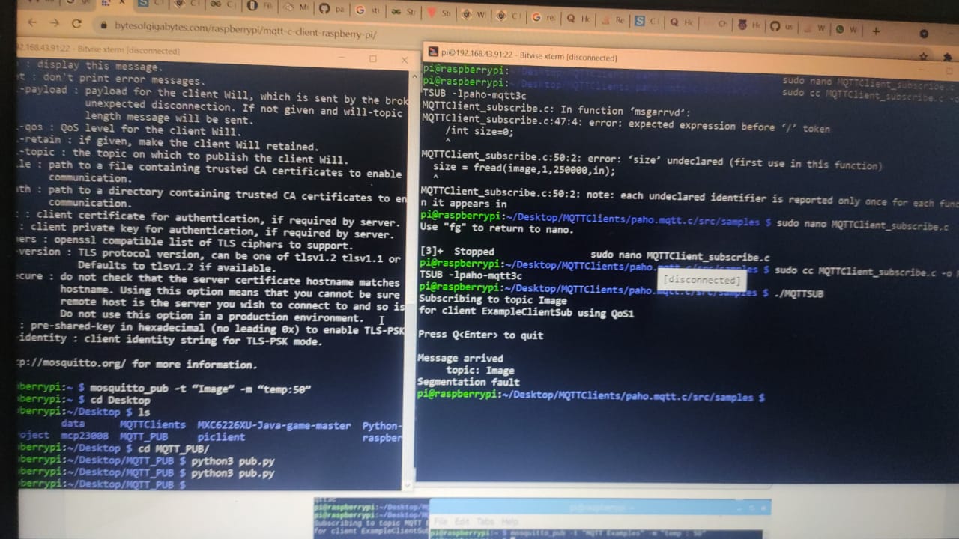Click the padlock icon in the address bar
The width and height of the screenshot is (959, 539).
click(x=103, y=25)
